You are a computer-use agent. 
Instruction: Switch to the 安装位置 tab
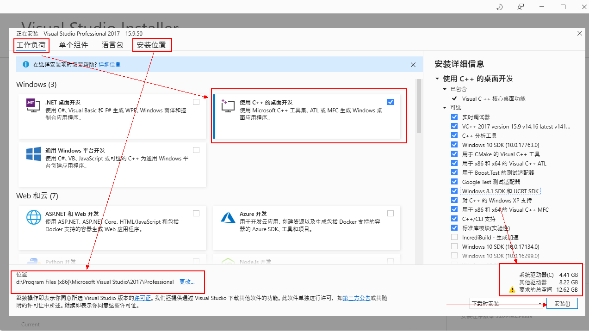point(151,45)
